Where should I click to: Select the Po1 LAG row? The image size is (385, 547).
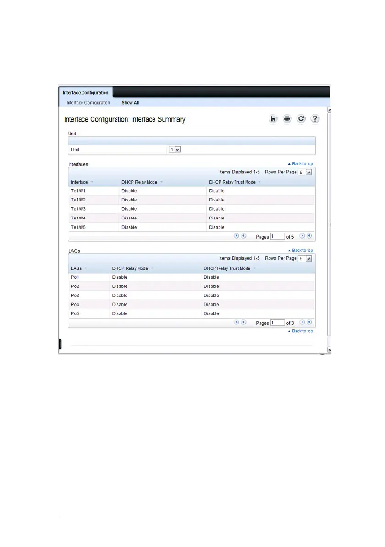pyautogui.click(x=192, y=277)
